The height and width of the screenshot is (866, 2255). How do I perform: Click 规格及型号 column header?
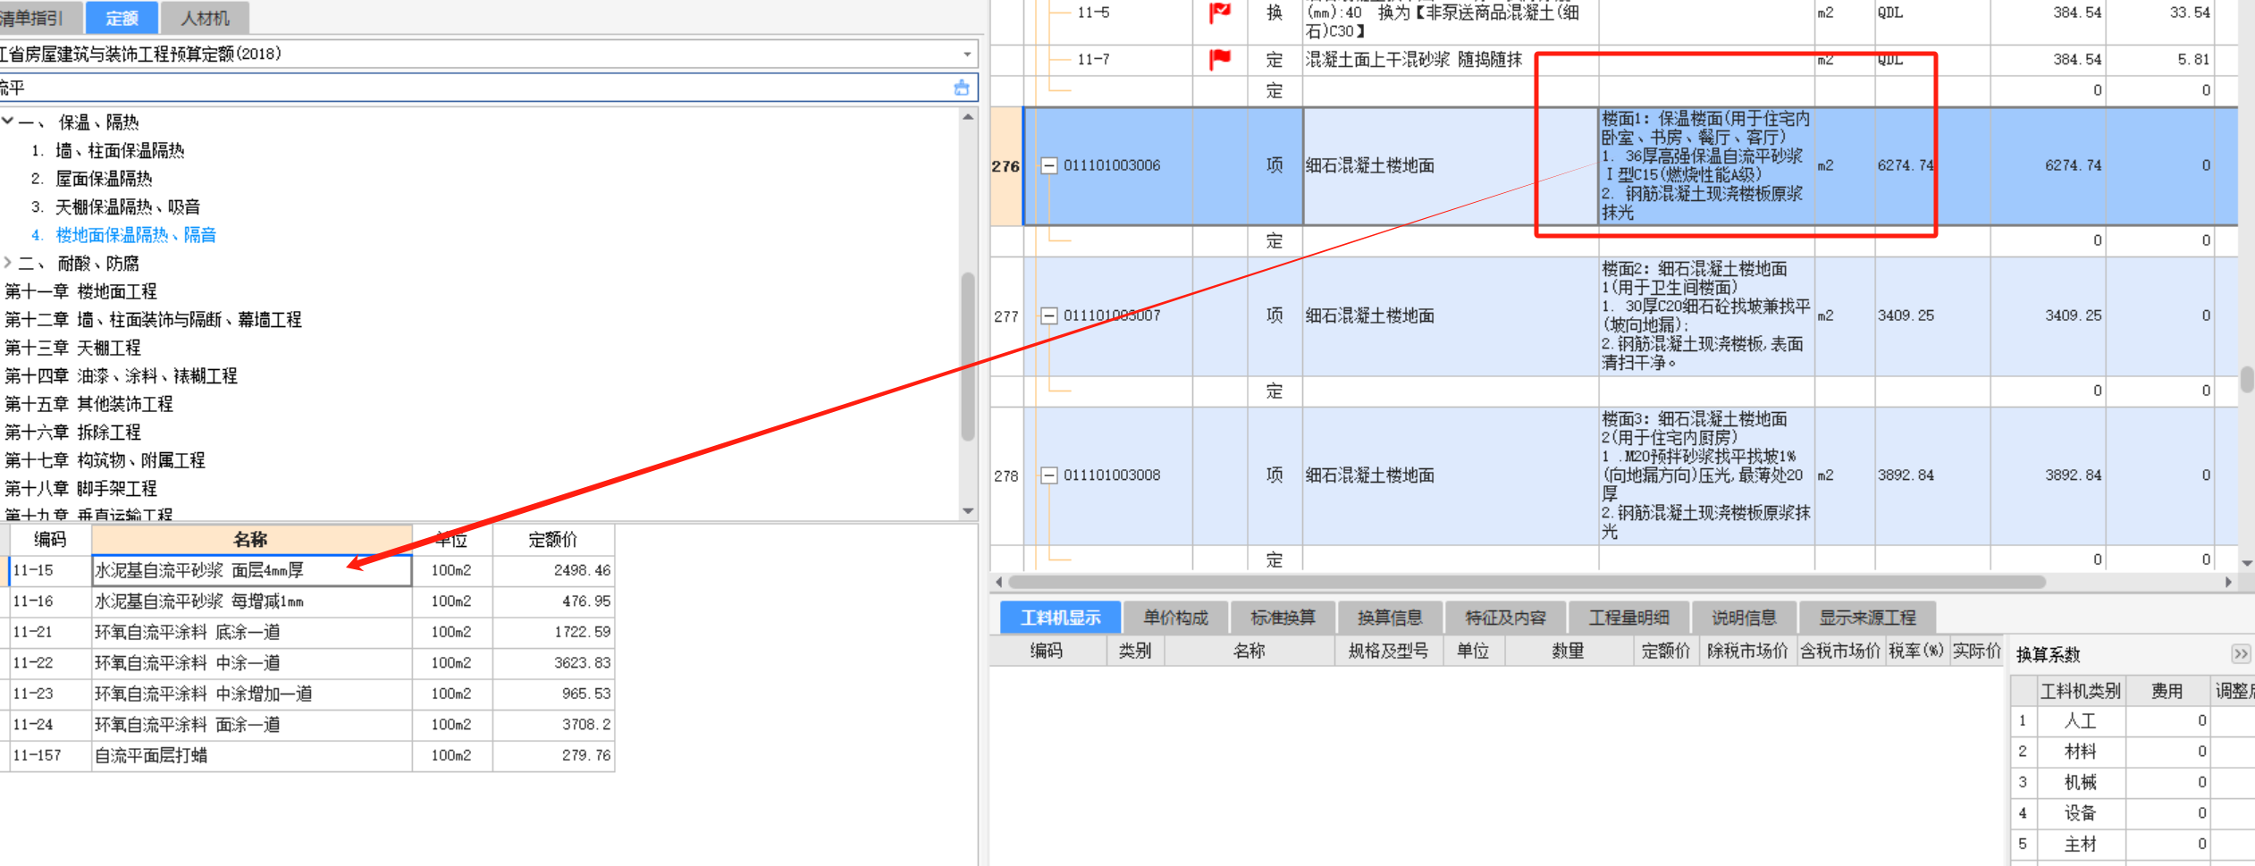[1388, 652]
